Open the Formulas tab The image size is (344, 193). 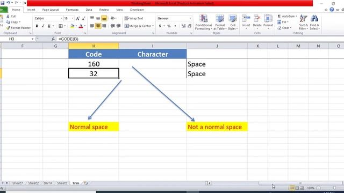click(72, 10)
